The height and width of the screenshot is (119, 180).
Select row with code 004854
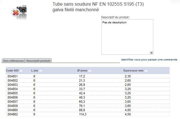pyautogui.click(x=88, y=89)
